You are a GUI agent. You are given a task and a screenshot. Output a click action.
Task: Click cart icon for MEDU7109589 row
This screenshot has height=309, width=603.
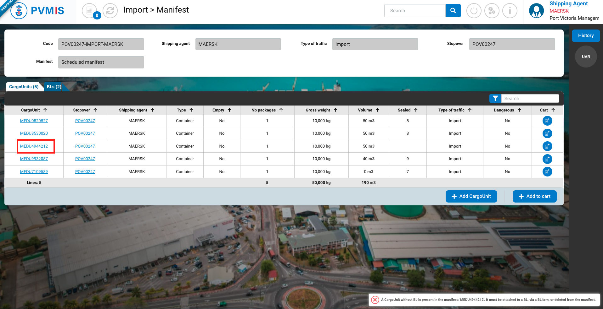click(547, 172)
